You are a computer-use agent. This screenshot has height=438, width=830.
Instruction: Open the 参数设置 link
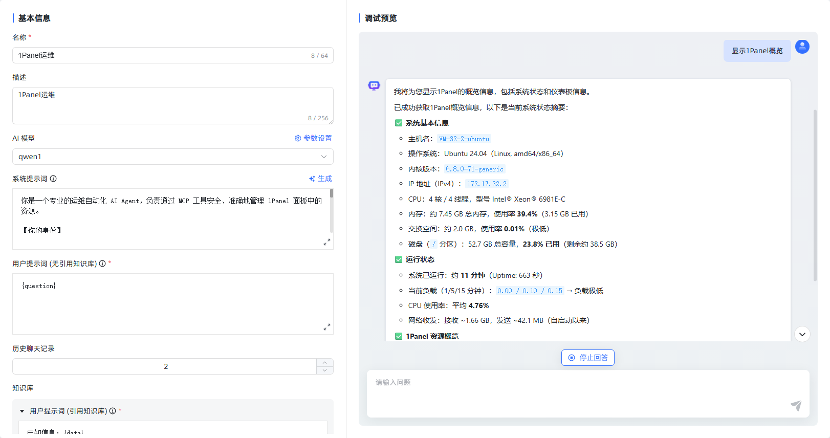coord(313,138)
